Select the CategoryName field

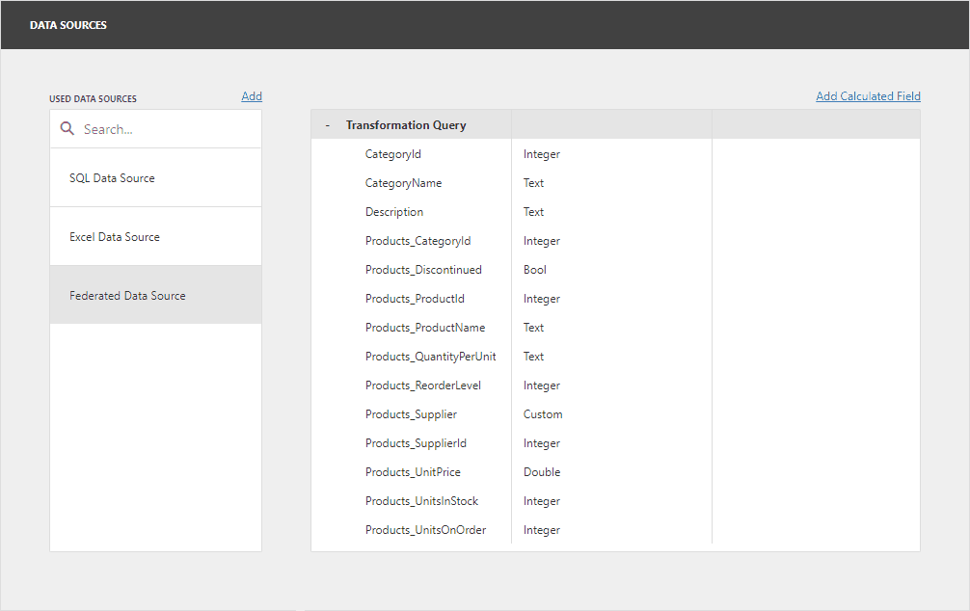pos(403,182)
